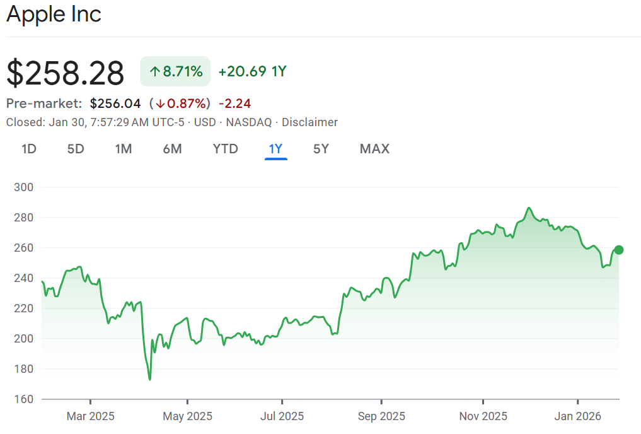Viewport: 641px width, 434px height.
Task: Open the Disclaimer link
Action: click(309, 122)
